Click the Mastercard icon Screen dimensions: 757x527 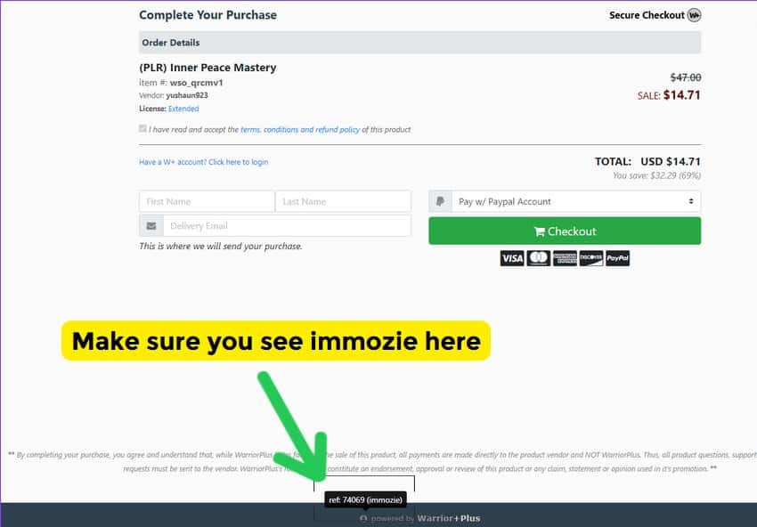coord(538,258)
